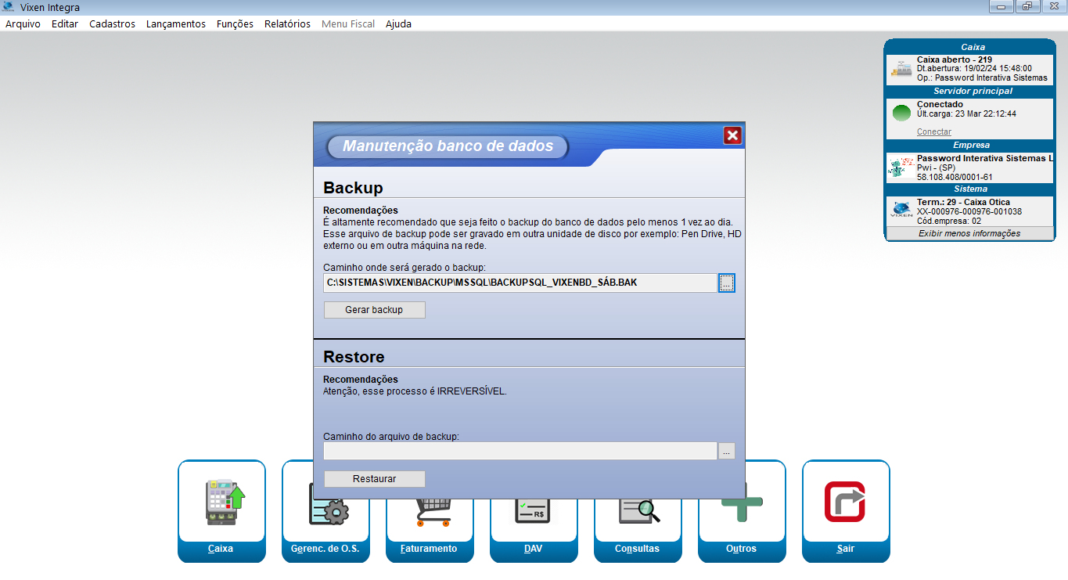Open the Menu Fiscal menu
This screenshot has width=1068, height=580.
pyautogui.click(x=348, y=24)
